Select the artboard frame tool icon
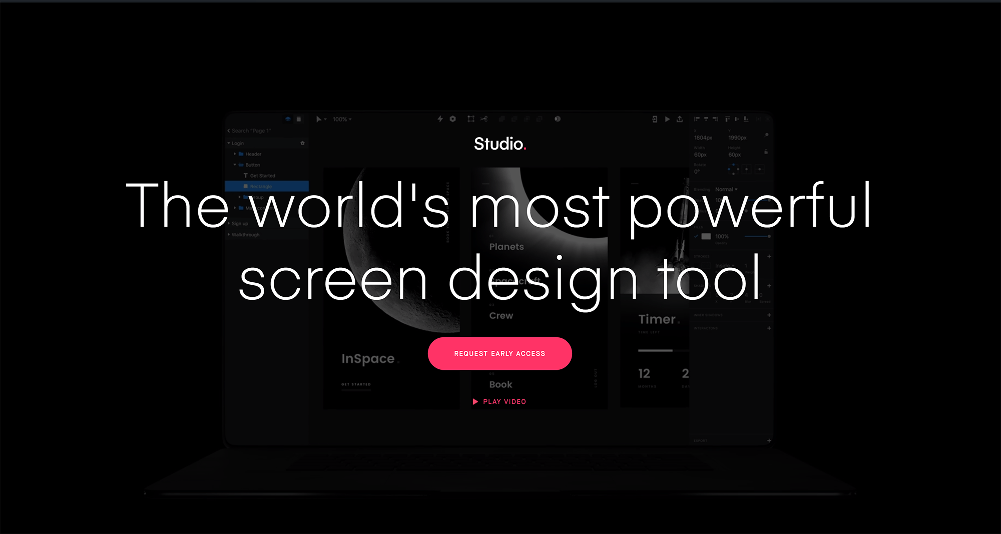The image size is (1001, 534). 471,119
